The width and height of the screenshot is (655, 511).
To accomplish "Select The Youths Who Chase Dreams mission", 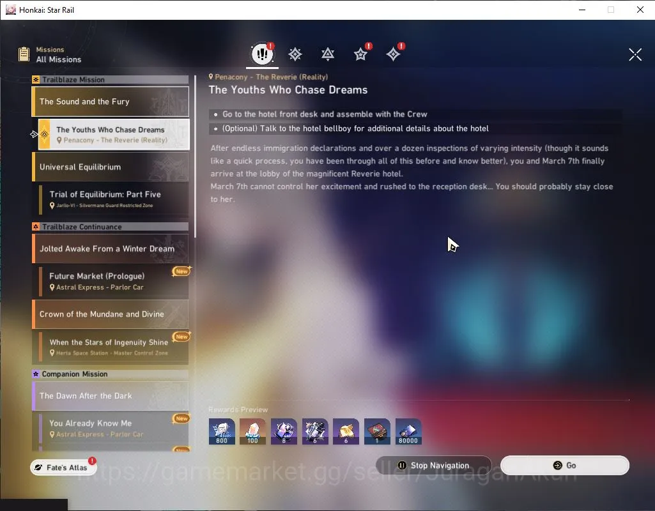I will click(x=114, y=134).
